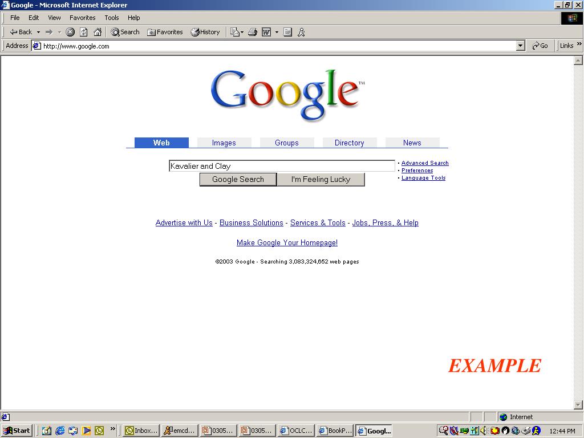Follow the Business Solutions link
584x438 pixels.
pos(252,223)
